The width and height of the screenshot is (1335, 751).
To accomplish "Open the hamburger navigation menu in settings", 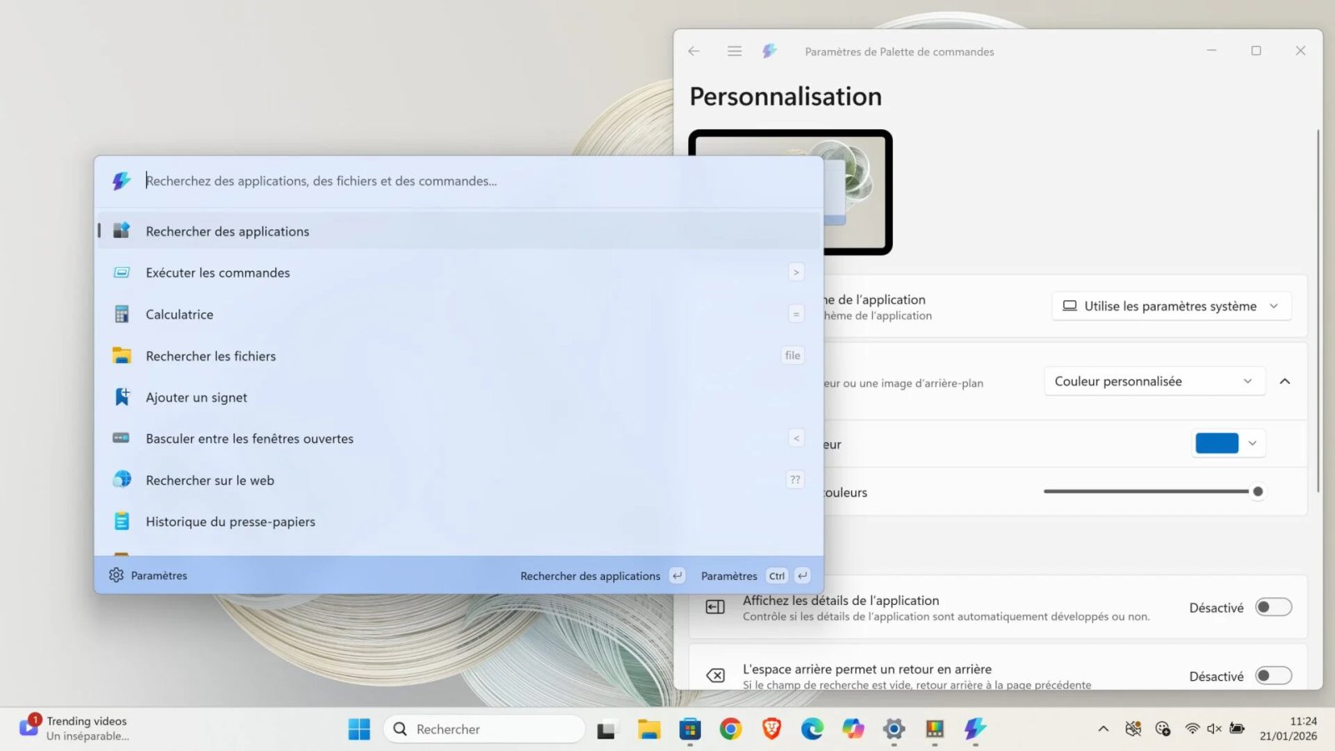I will pyautogui.click(x=734, y=51).
